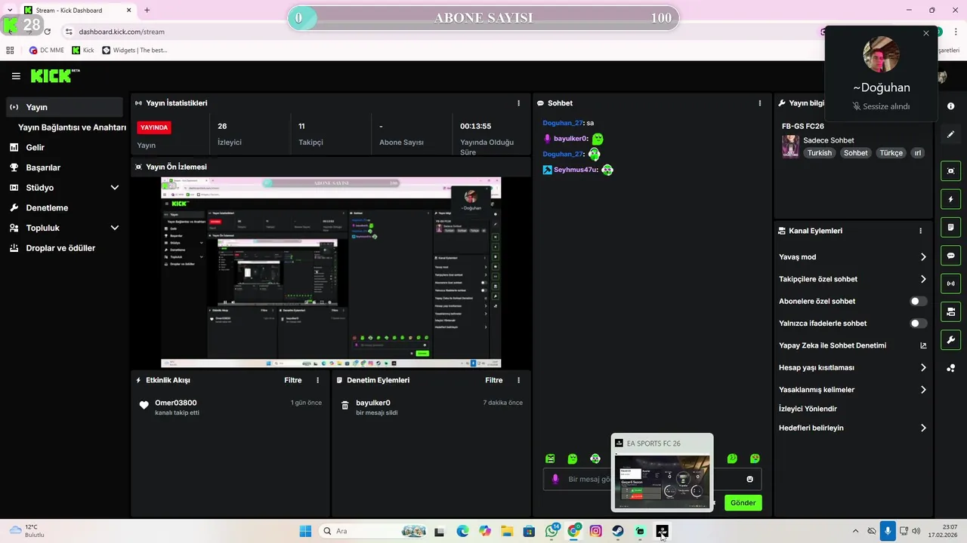This screenshot has width=967, height=543.
Task: Open Hesap yaşı kısıtlaması options
Action: point(923,368)
